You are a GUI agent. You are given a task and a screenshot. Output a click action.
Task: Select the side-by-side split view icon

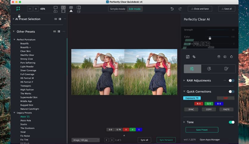pyautogui.click(x=63, y=7)
